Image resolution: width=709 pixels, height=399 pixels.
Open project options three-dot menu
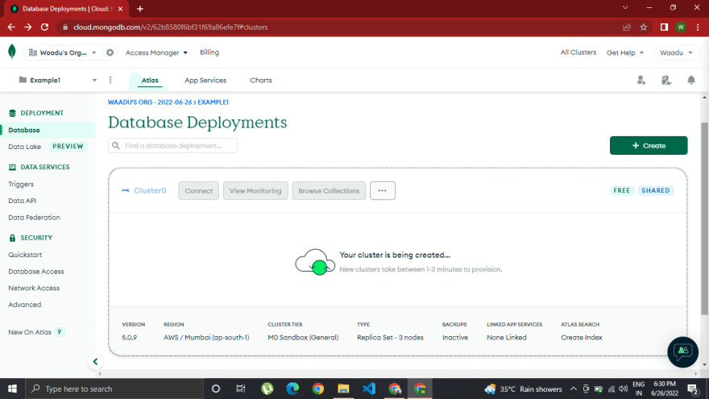click(x=110, y=80)
